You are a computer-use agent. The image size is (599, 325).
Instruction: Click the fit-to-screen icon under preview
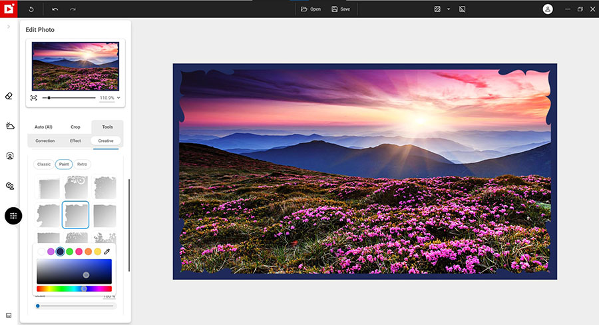(34, 98)
